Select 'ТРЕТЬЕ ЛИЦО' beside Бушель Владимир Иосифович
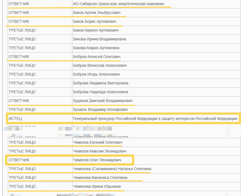This screenshot has width=241, height=196. tap(22, 110)
